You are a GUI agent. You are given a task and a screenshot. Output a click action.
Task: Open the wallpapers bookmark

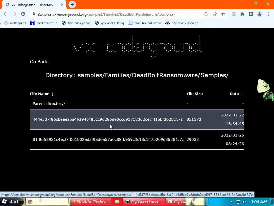[15, 23]
